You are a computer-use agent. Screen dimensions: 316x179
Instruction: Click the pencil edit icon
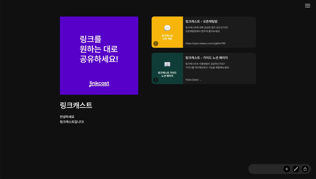coord(296,169)
